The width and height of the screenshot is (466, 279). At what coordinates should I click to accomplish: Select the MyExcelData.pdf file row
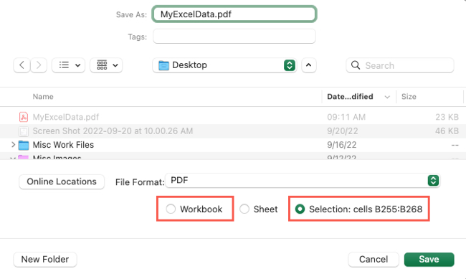[x=233, y=117]
